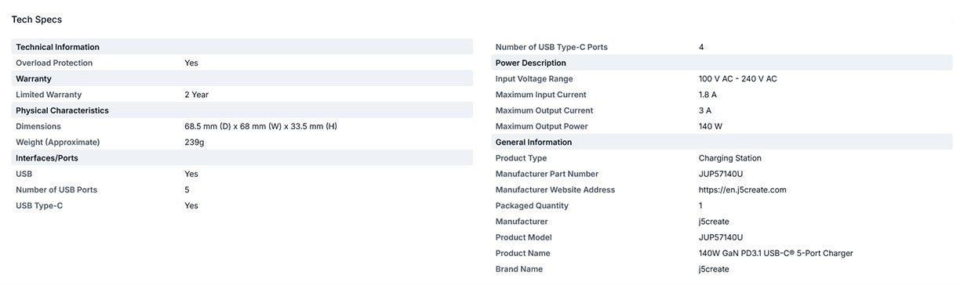Click the Maximum Input Current 1.8 A value
The width and height of the screenshot is (964, 285).
708,95
